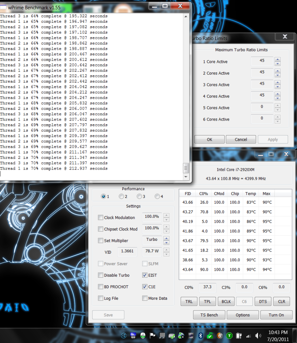Viewport: 297px width, 343px height.
Task: Uncheck the C1E checkbox
Action: click(x=145, y=287)
